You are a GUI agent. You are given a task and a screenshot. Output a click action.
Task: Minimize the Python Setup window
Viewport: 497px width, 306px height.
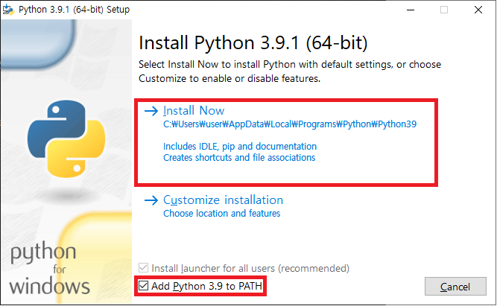click(411, 10)
